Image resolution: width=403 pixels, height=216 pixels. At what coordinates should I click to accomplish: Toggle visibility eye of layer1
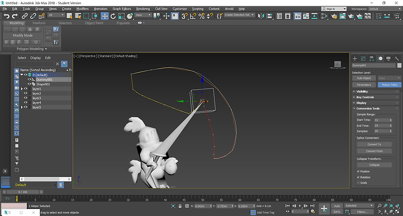pyautogui.click(x=25, y=89)
